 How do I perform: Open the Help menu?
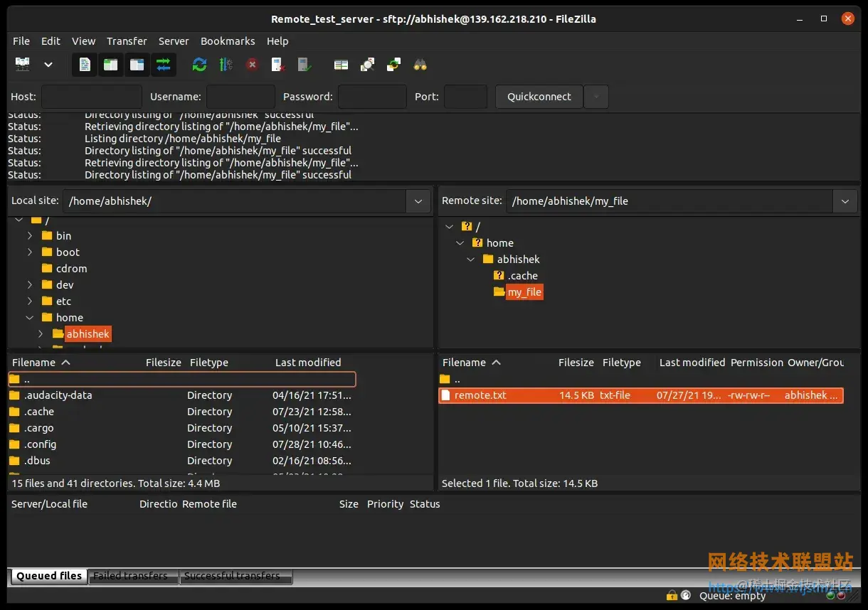pyautogui.click(x=277, y=41)
